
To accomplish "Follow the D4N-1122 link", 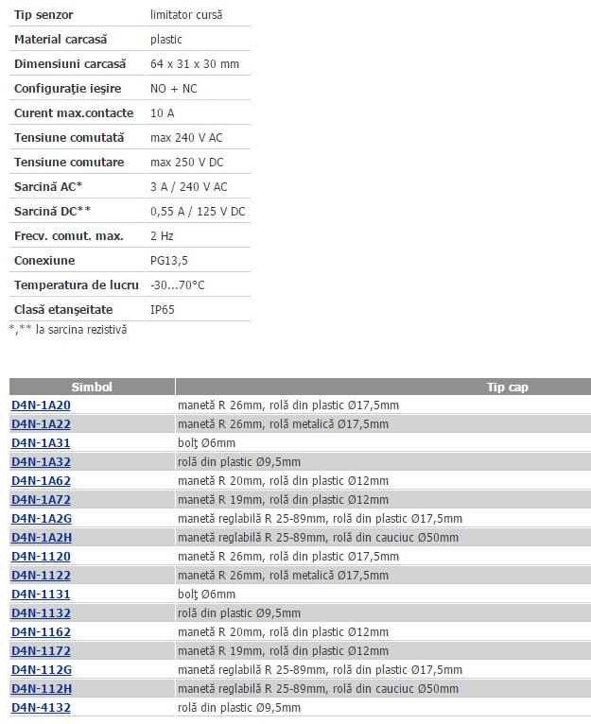I will click(41, 576).
